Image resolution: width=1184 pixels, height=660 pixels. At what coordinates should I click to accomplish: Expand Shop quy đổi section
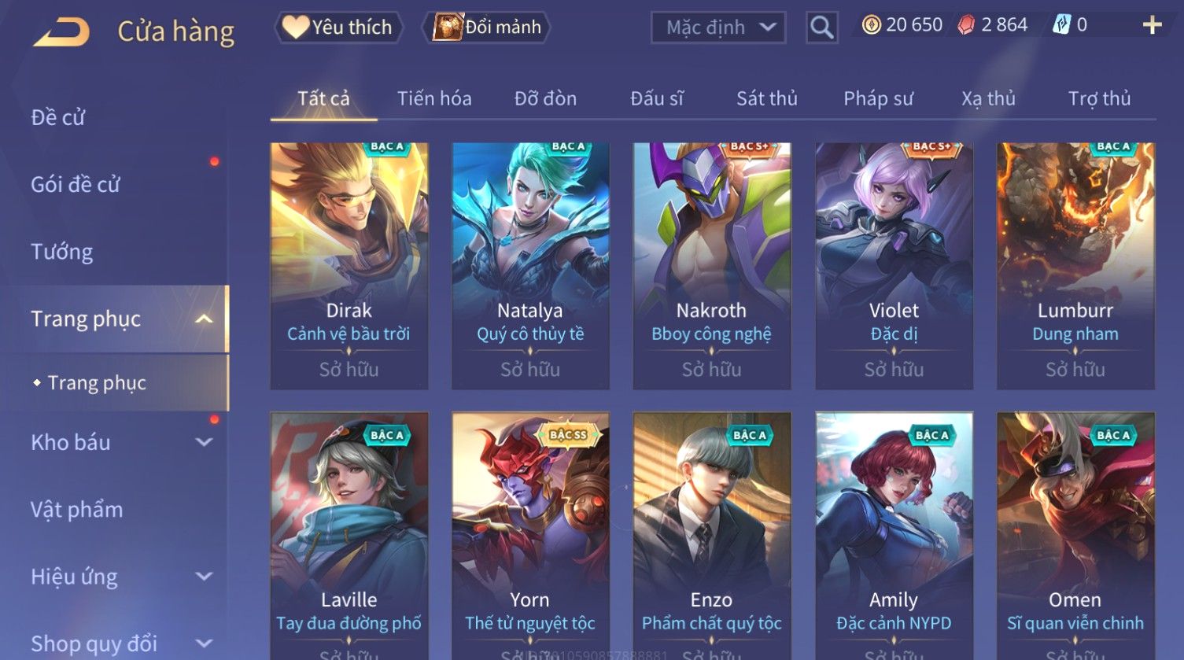click(x=204, y=643)
